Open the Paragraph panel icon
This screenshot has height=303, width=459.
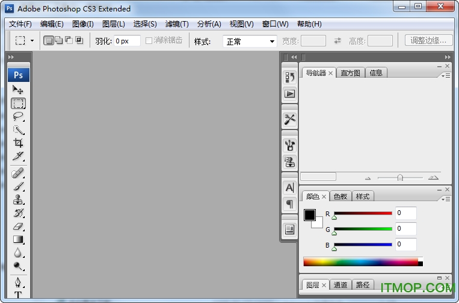[290, 204]
